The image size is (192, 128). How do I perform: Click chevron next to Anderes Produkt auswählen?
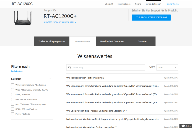click(x=75, y=22)
